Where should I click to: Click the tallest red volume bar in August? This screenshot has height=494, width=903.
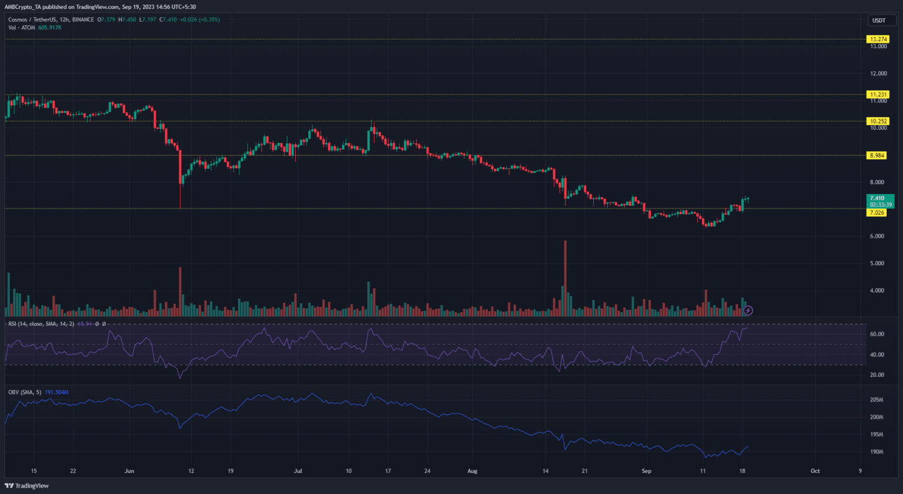[x=565, y=276]
